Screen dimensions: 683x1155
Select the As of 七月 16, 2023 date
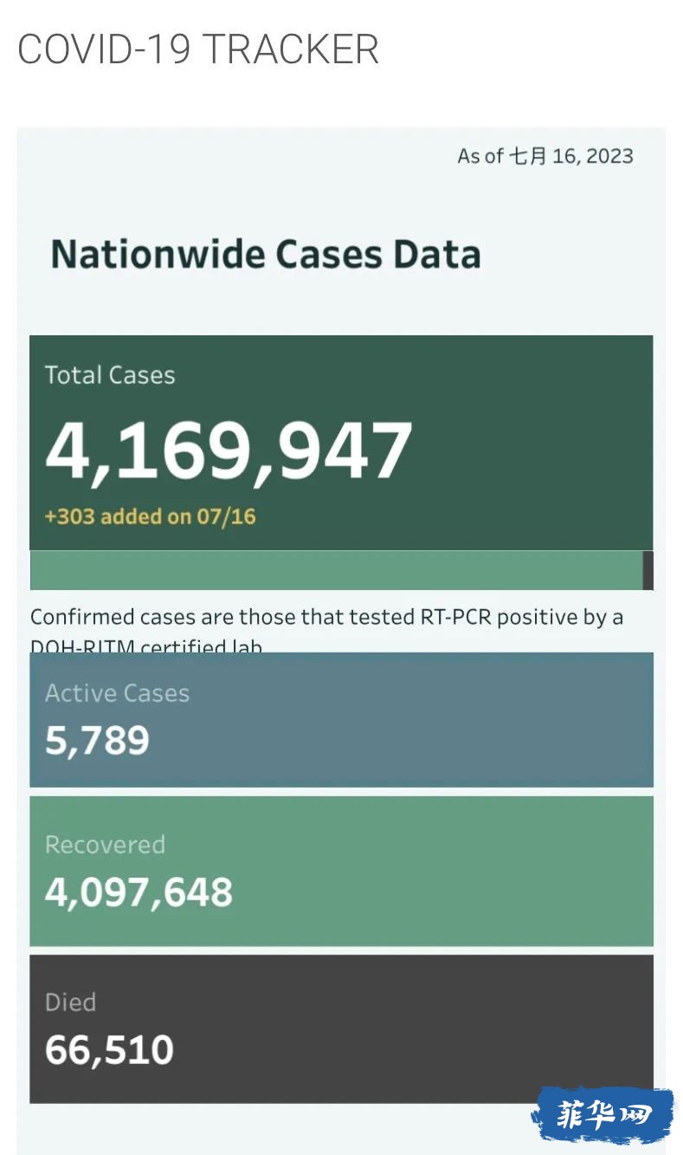coord(545,156)
